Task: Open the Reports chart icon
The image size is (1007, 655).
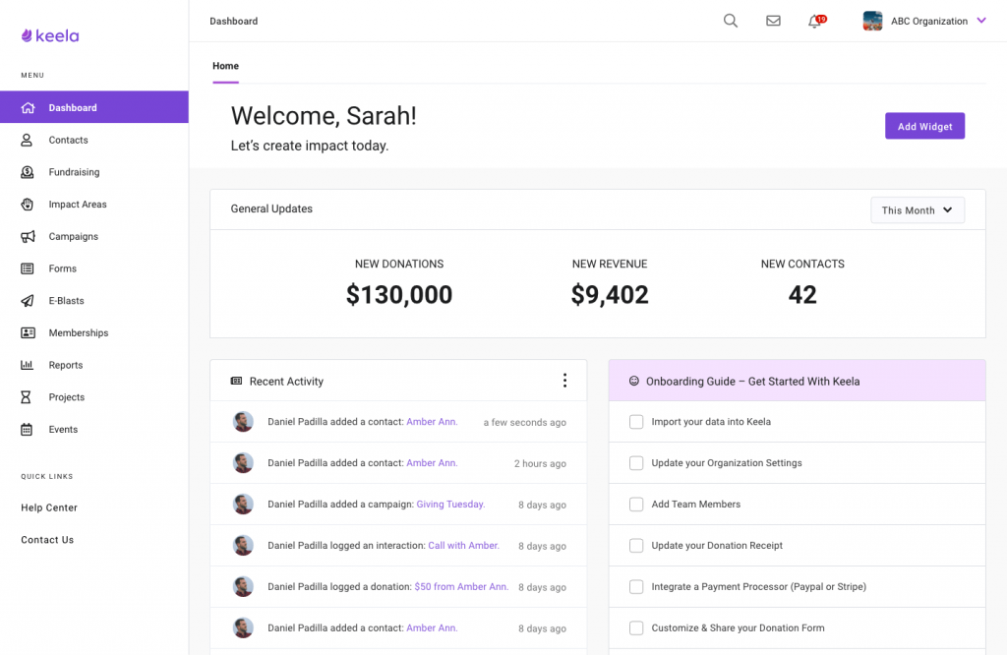Action: [x=28, y=365]
